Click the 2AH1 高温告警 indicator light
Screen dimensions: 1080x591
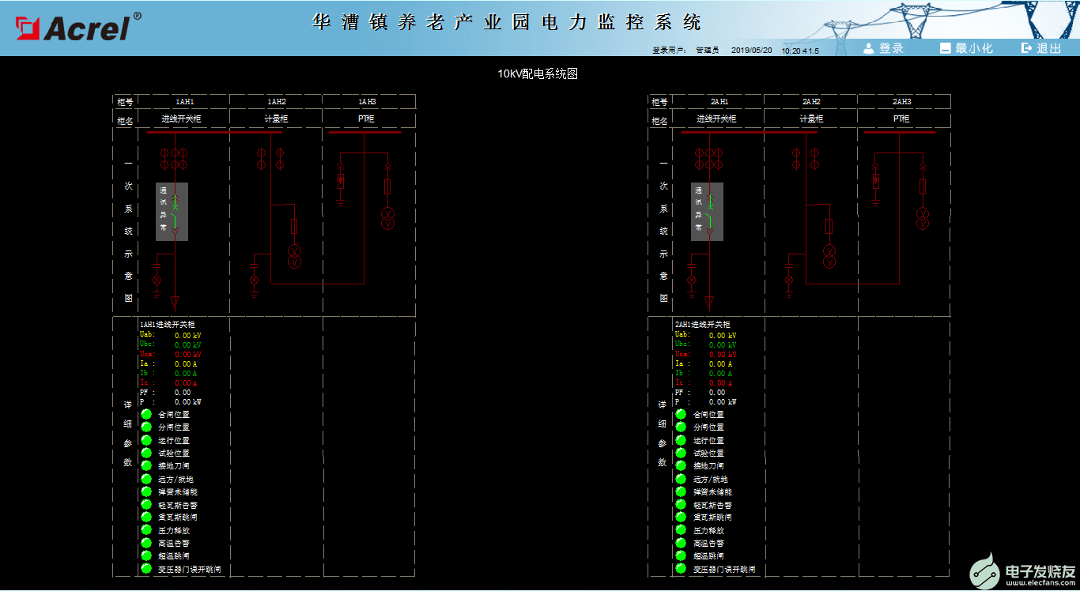(x=681, y=543)
